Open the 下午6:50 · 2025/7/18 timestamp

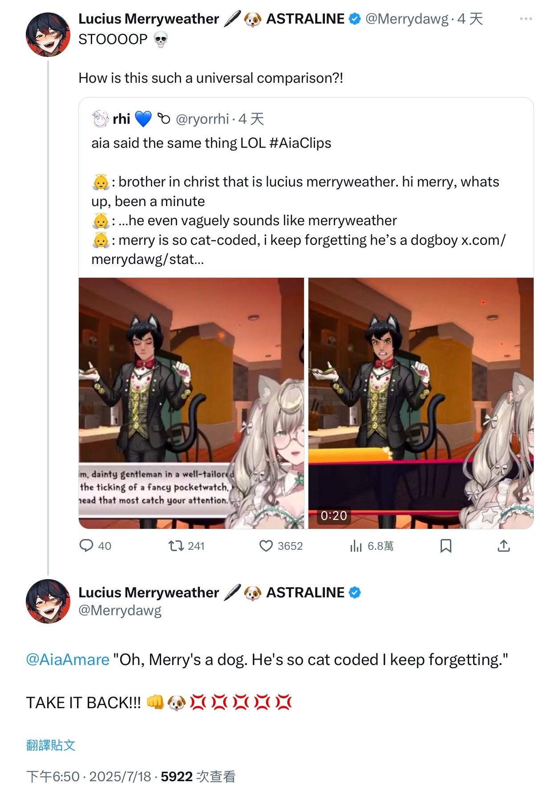point(89,776)
